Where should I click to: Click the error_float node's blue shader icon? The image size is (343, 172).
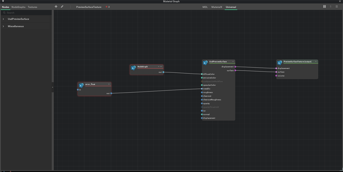pos(81,85)
